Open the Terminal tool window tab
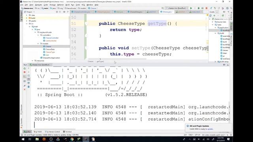The image size is (253, 142). point(67,132)
